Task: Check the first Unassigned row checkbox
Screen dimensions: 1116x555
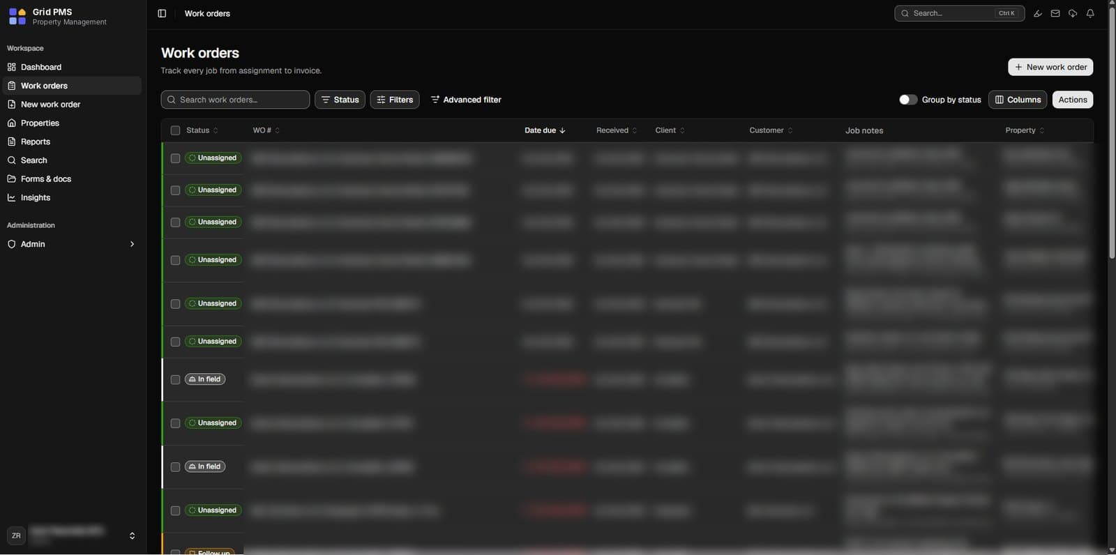Action: pyautogui.click(x=175, y=158)
